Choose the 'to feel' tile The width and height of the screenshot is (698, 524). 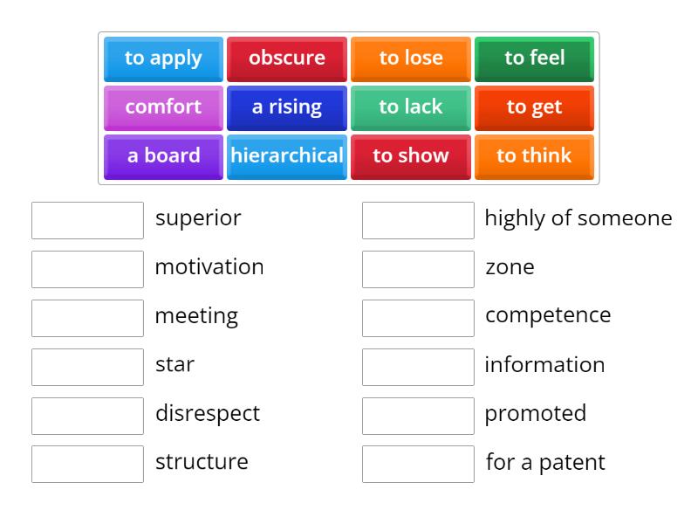(534, 59)
